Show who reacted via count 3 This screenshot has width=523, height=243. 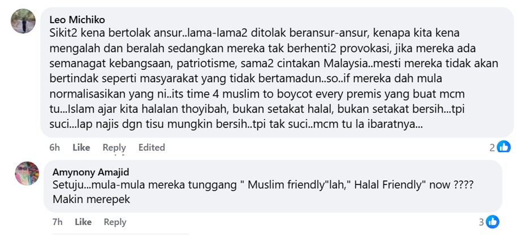481,222
